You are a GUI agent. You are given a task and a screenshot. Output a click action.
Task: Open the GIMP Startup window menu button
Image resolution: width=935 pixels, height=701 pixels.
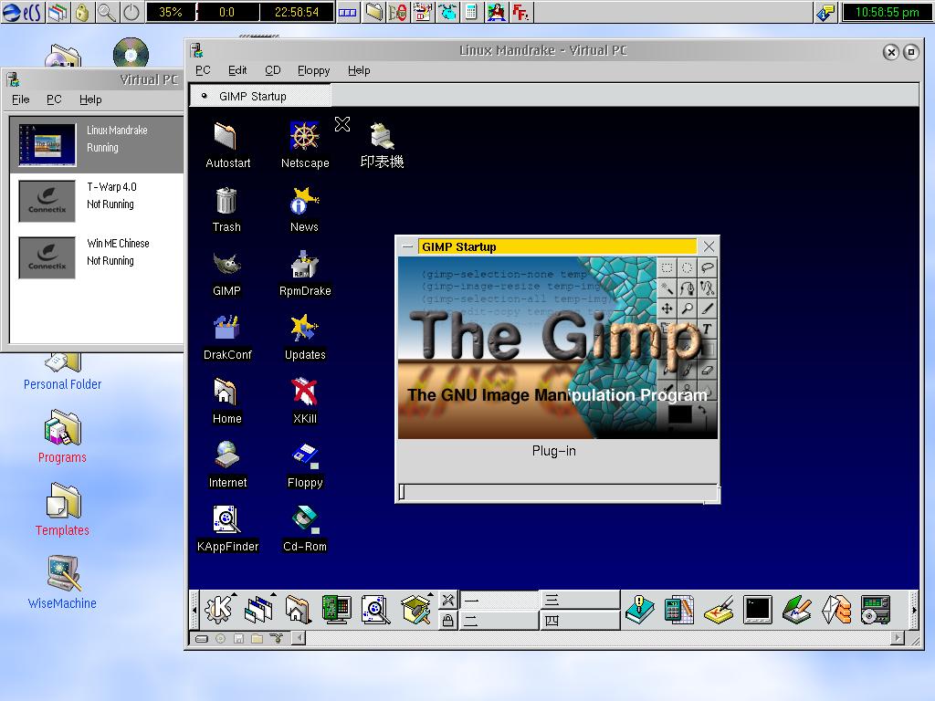pos(407,246)
